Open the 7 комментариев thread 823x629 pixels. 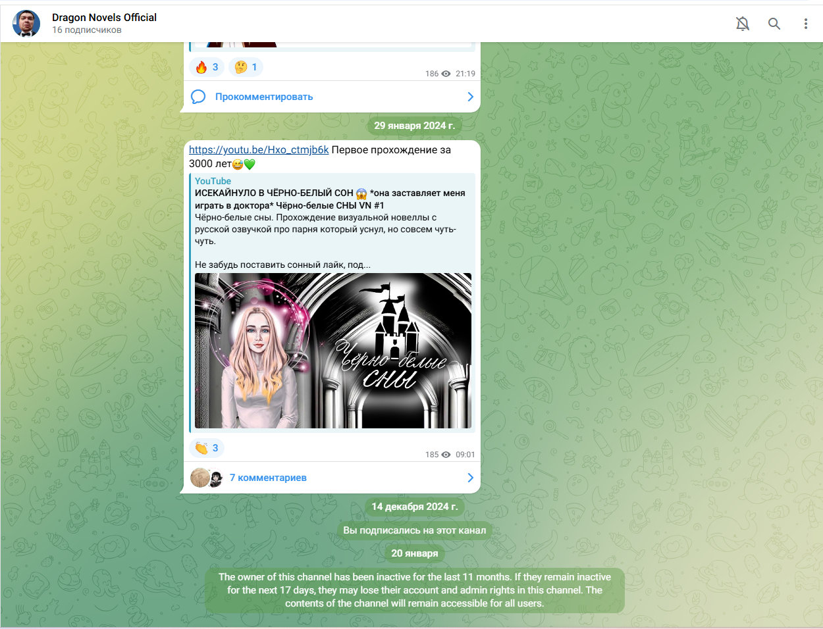point(268,478)
